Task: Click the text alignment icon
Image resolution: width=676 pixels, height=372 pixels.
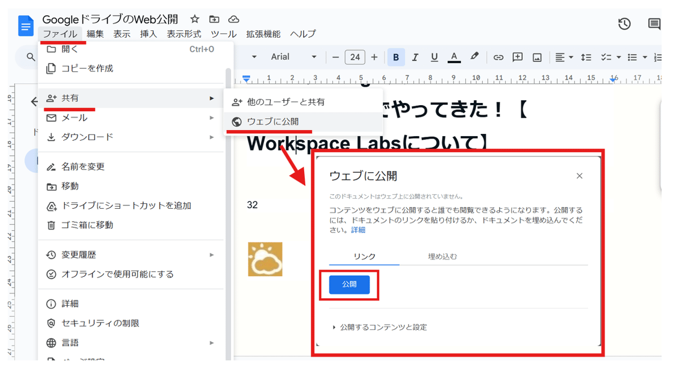Action: (560, 57)
